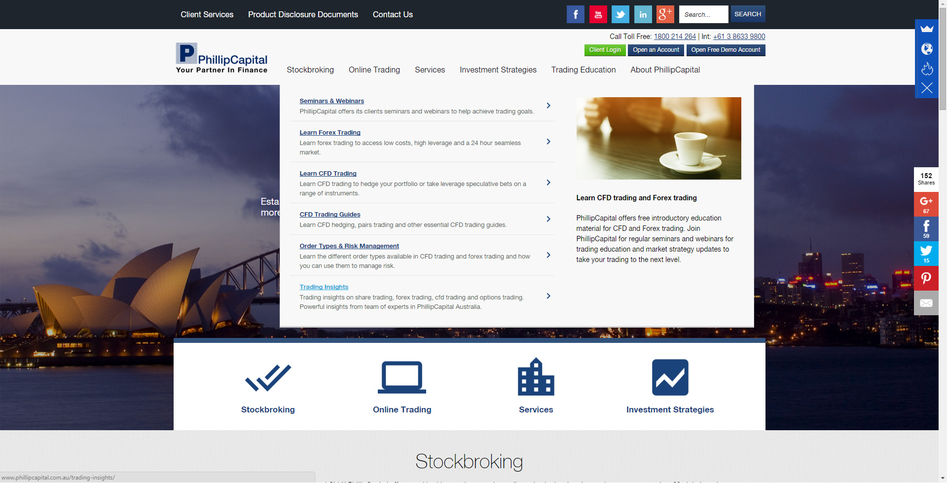This screenshot has width=947, height=483.
Task: Click the page vertical scrollbar thumb
Action: pyautogui.click(x=943, y=59)
